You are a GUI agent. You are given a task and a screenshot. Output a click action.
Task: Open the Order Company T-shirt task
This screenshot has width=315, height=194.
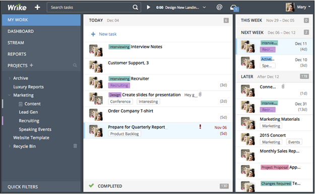coord(131,111)
